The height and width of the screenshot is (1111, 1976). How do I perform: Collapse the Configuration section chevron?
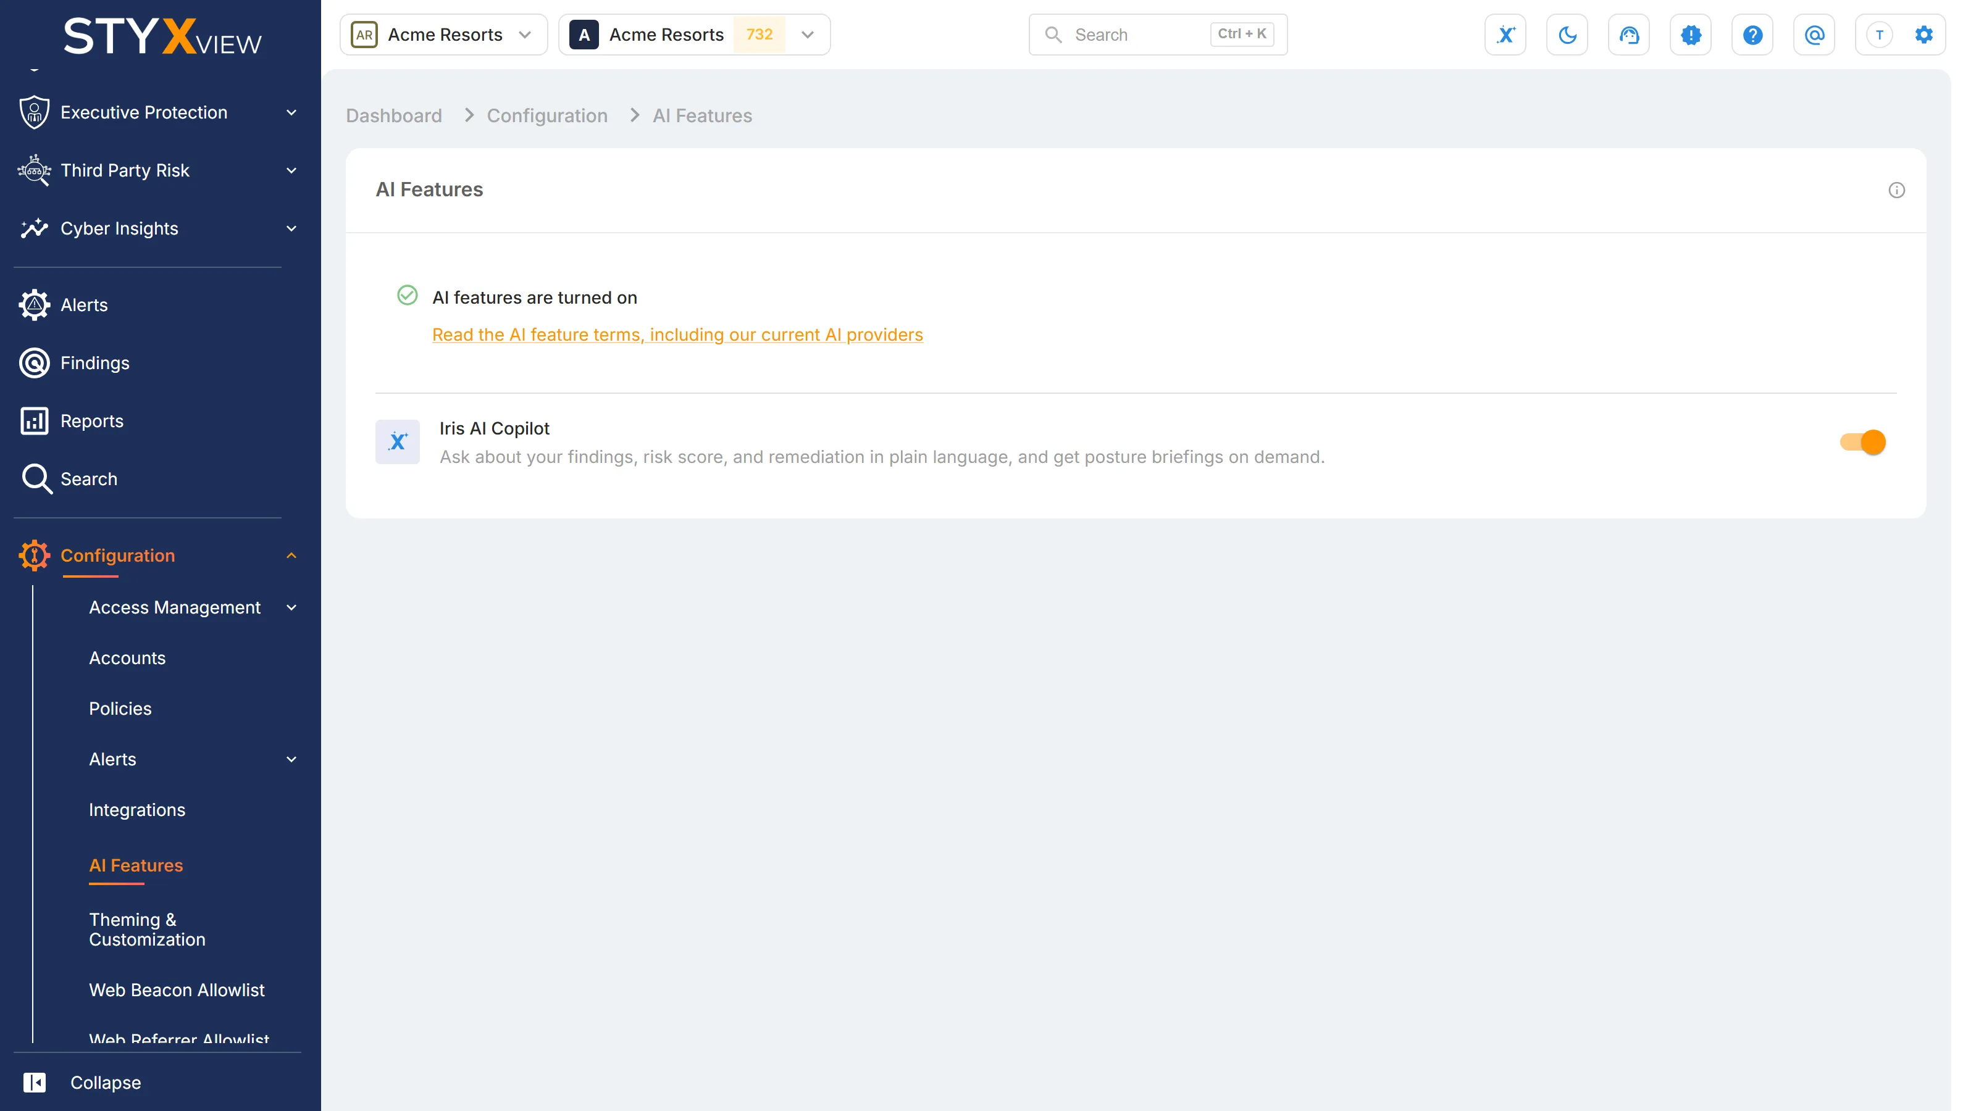tap(291, 555)
